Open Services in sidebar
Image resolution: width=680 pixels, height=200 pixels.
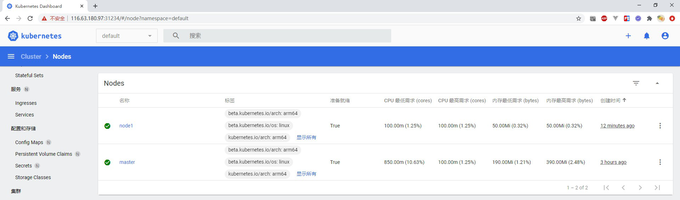coord(24,115)
